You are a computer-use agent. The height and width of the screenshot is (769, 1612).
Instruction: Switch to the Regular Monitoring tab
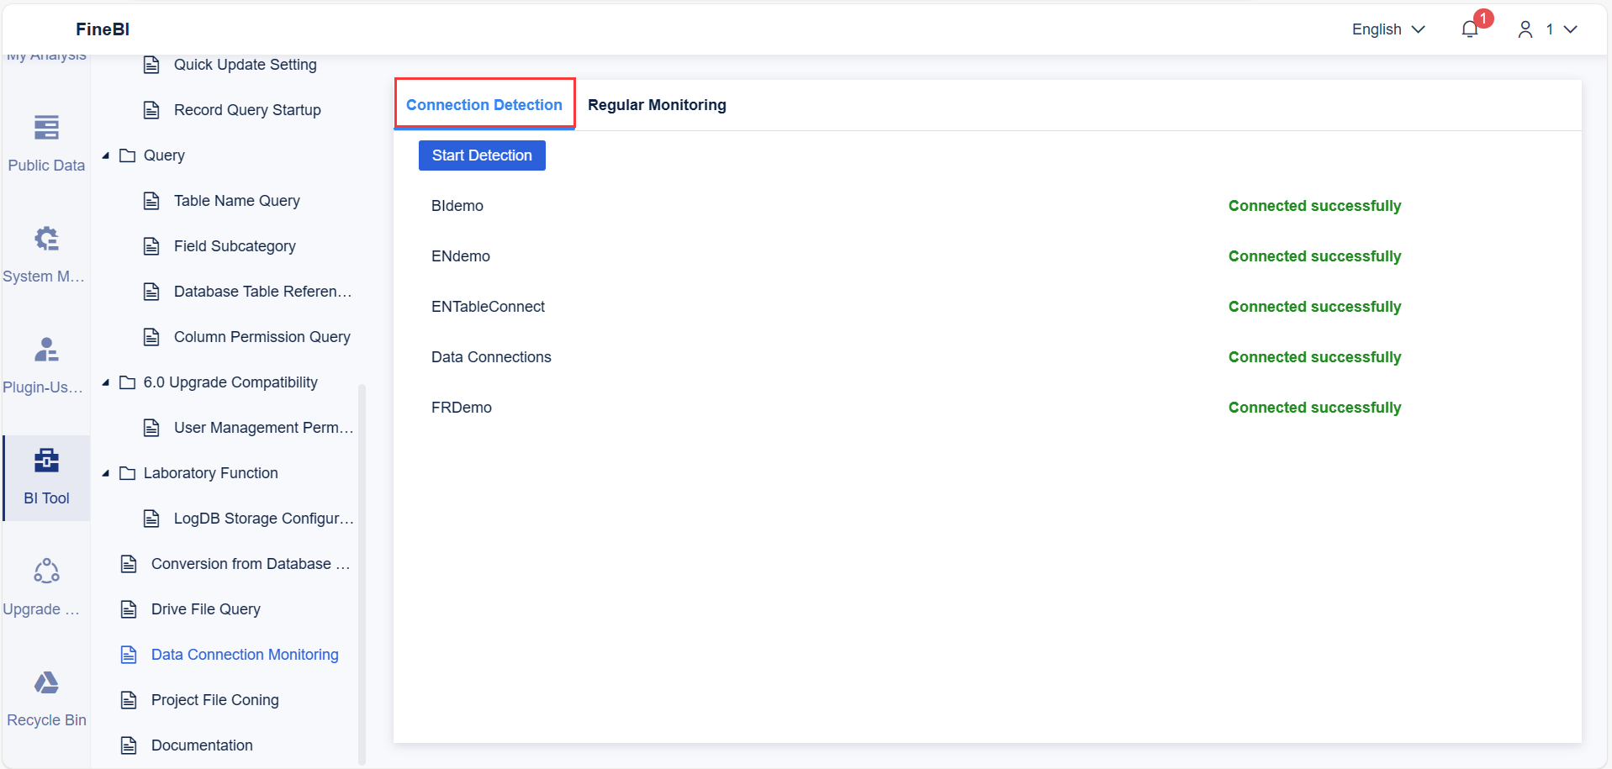coord(657,104)
